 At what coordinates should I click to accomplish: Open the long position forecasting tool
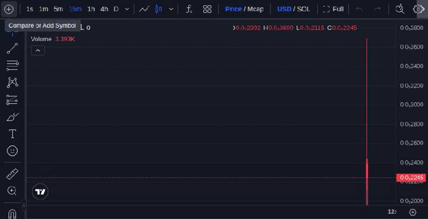(x=12, y=100)
